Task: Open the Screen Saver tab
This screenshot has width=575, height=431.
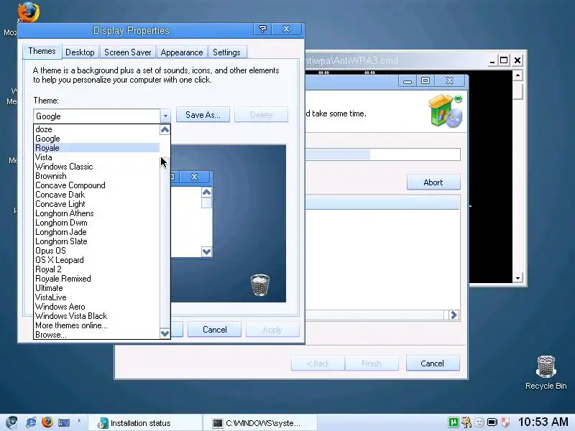Action: point(128,52)
